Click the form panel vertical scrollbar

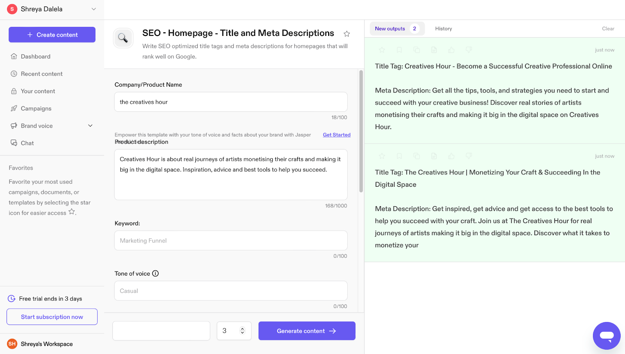click(361, 131)
